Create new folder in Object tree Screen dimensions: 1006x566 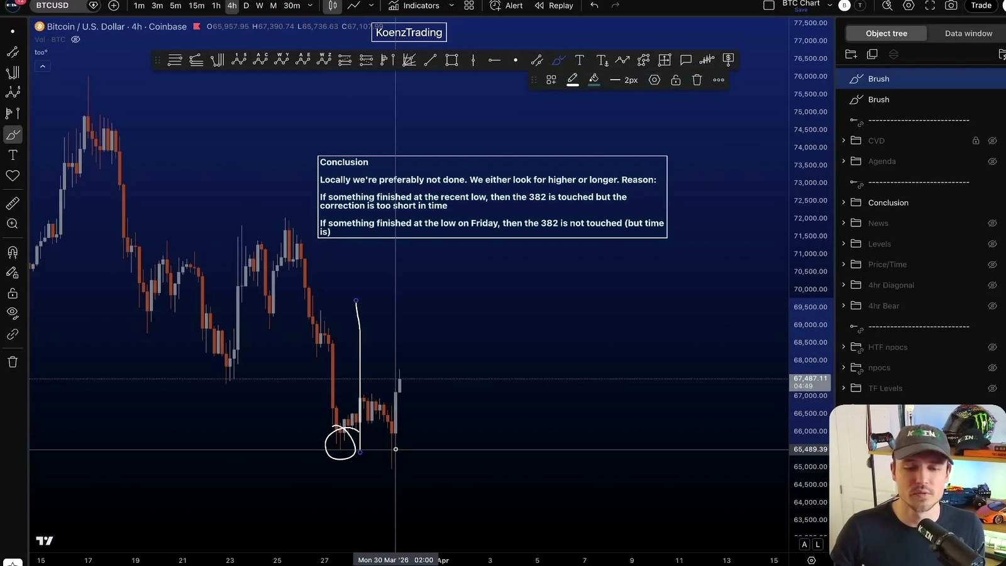pyautogui.click(x=851, y=54)
